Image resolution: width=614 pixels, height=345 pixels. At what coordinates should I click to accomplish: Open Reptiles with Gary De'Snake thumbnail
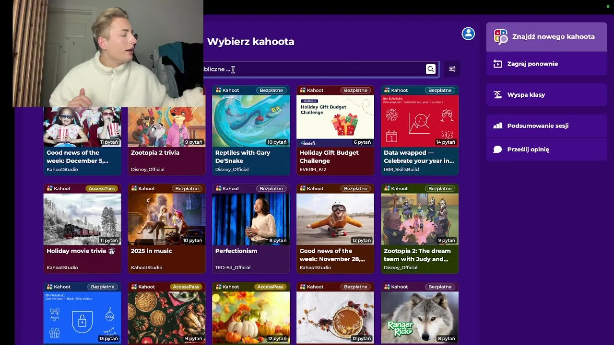[x=251, y=121]
